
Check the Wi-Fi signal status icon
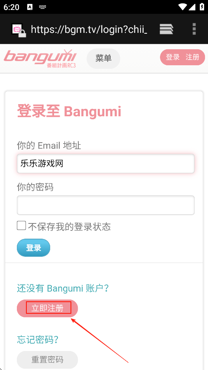pyautogui.click(x=182, y=6)
